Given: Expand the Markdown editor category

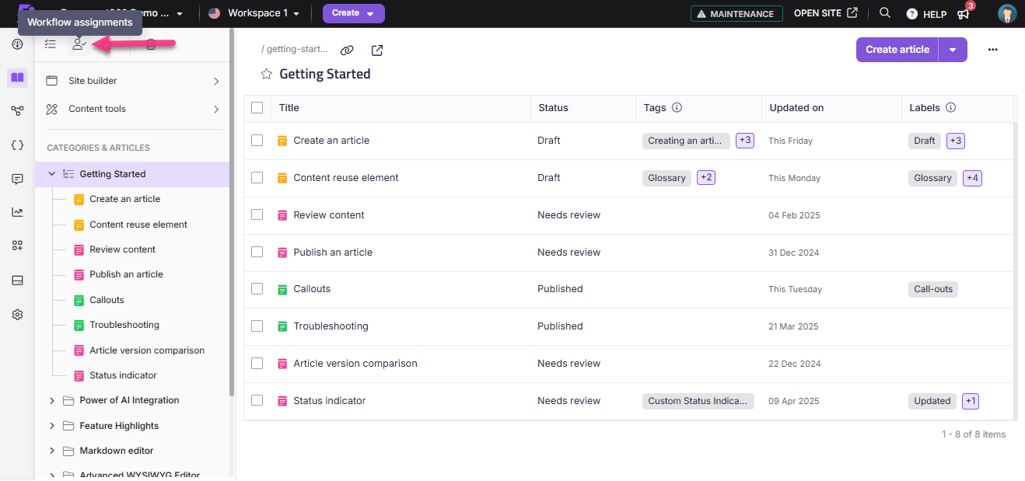Looking at the screenshot, I should (52, 451).
